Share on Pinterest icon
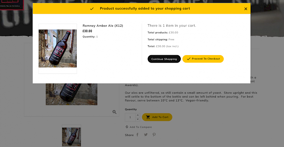 pos(154,135)
